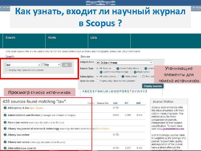201x151 pixels.
Task: Open the www.journalmetrics.com link
Action: [x=171, y=129]
